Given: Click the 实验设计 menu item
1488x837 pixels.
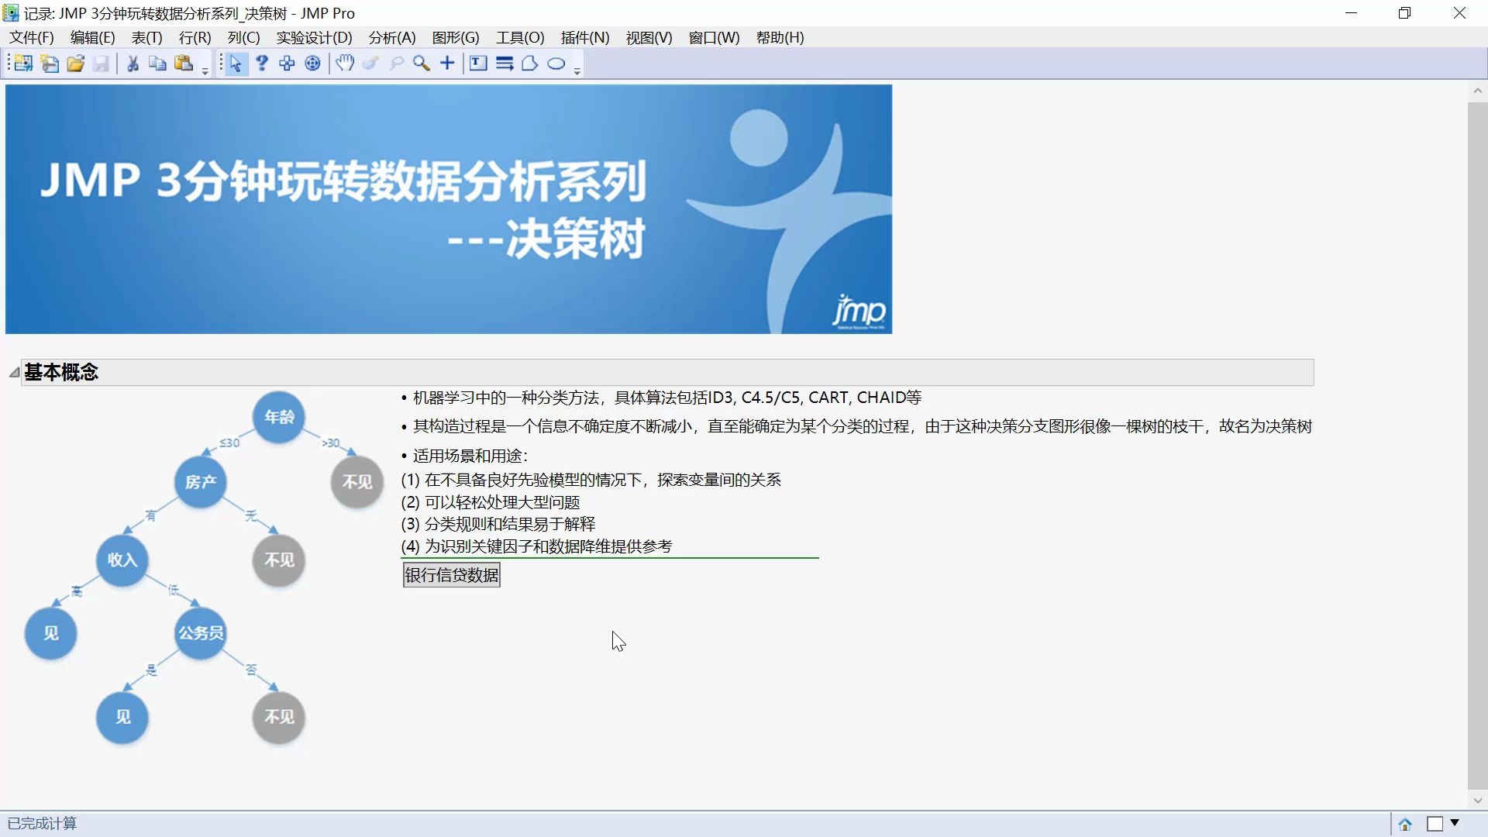Looking at the screenshot, I should [313, 38].
